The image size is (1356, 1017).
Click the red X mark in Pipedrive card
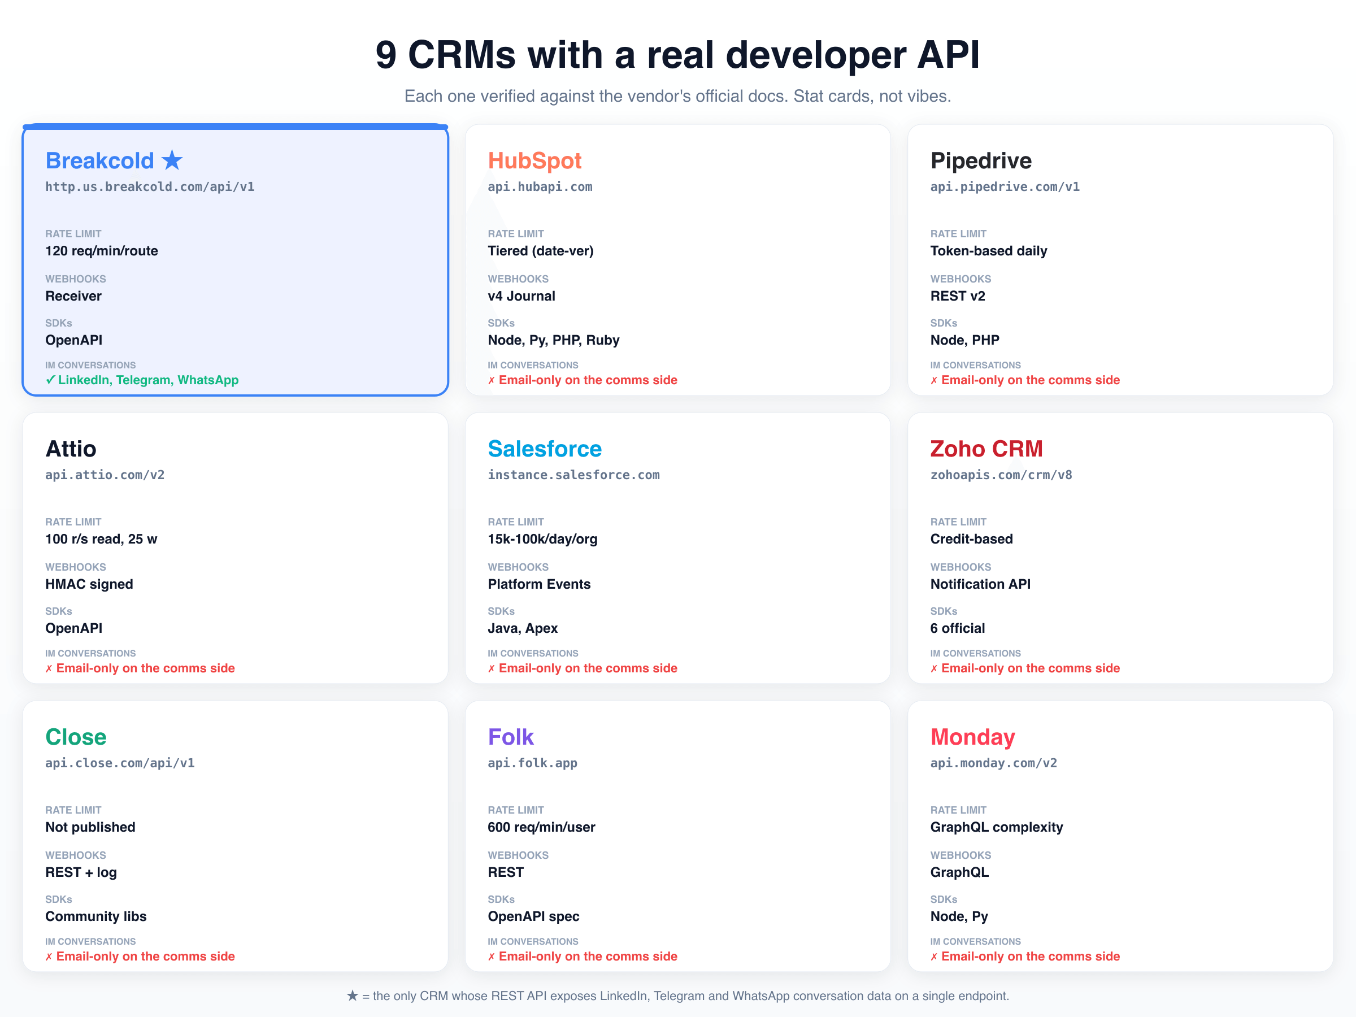(933, 381)
